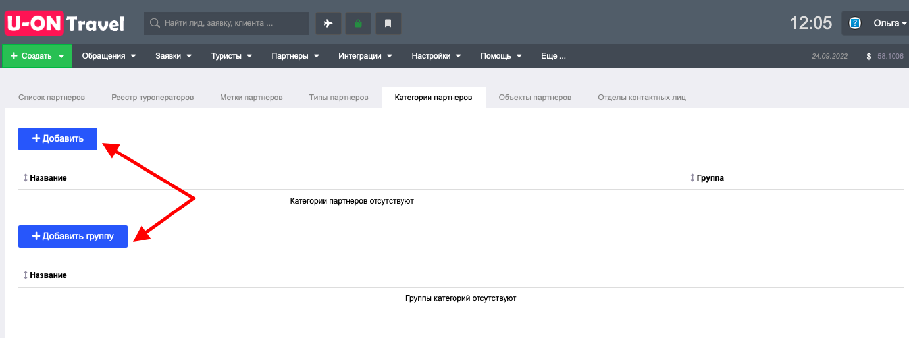Viewport: 909px width, 338px height.
Task: Click the dollar currency icon
Action: point(870,57)
